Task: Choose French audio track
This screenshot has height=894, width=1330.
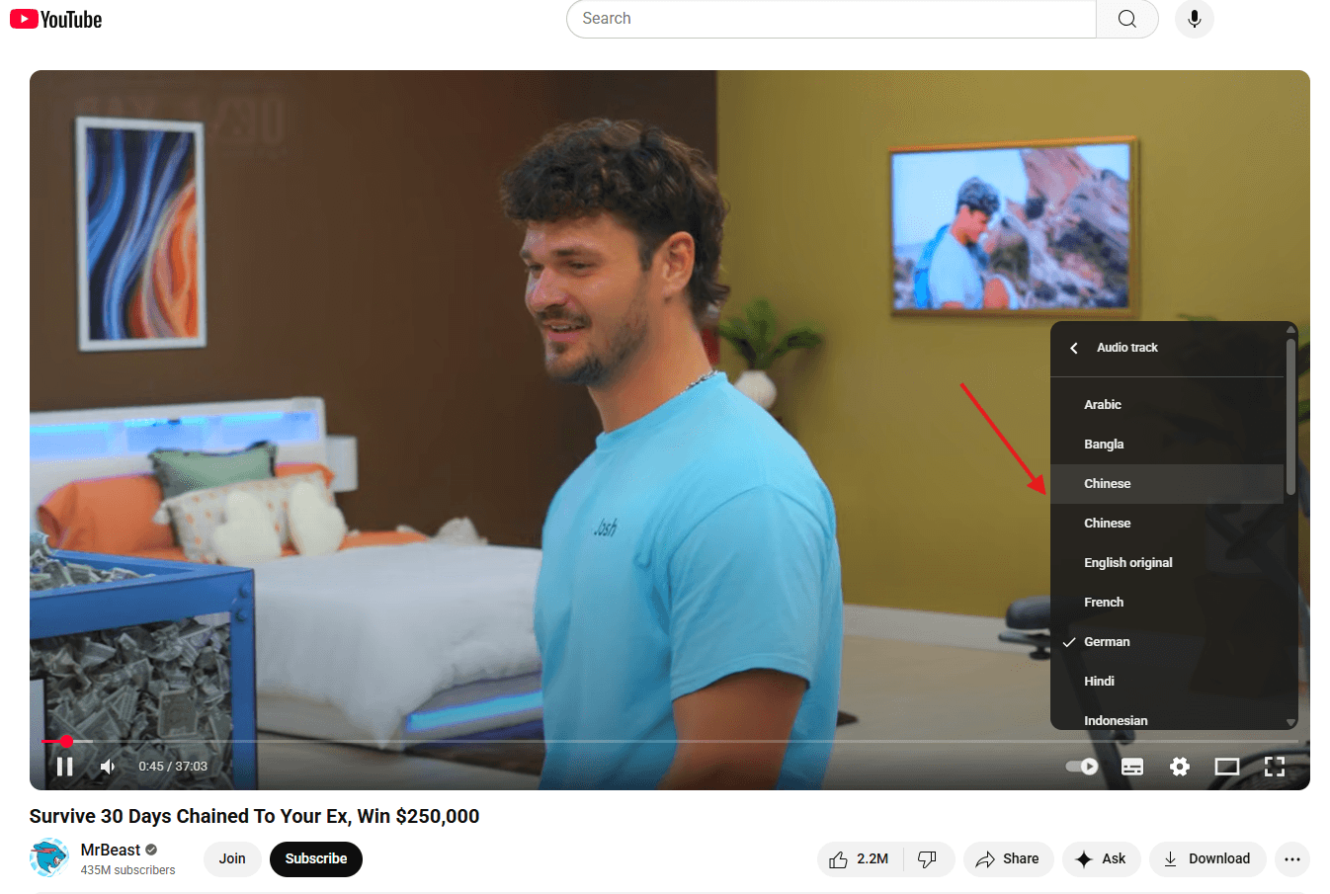Action: coord(1104,603)
